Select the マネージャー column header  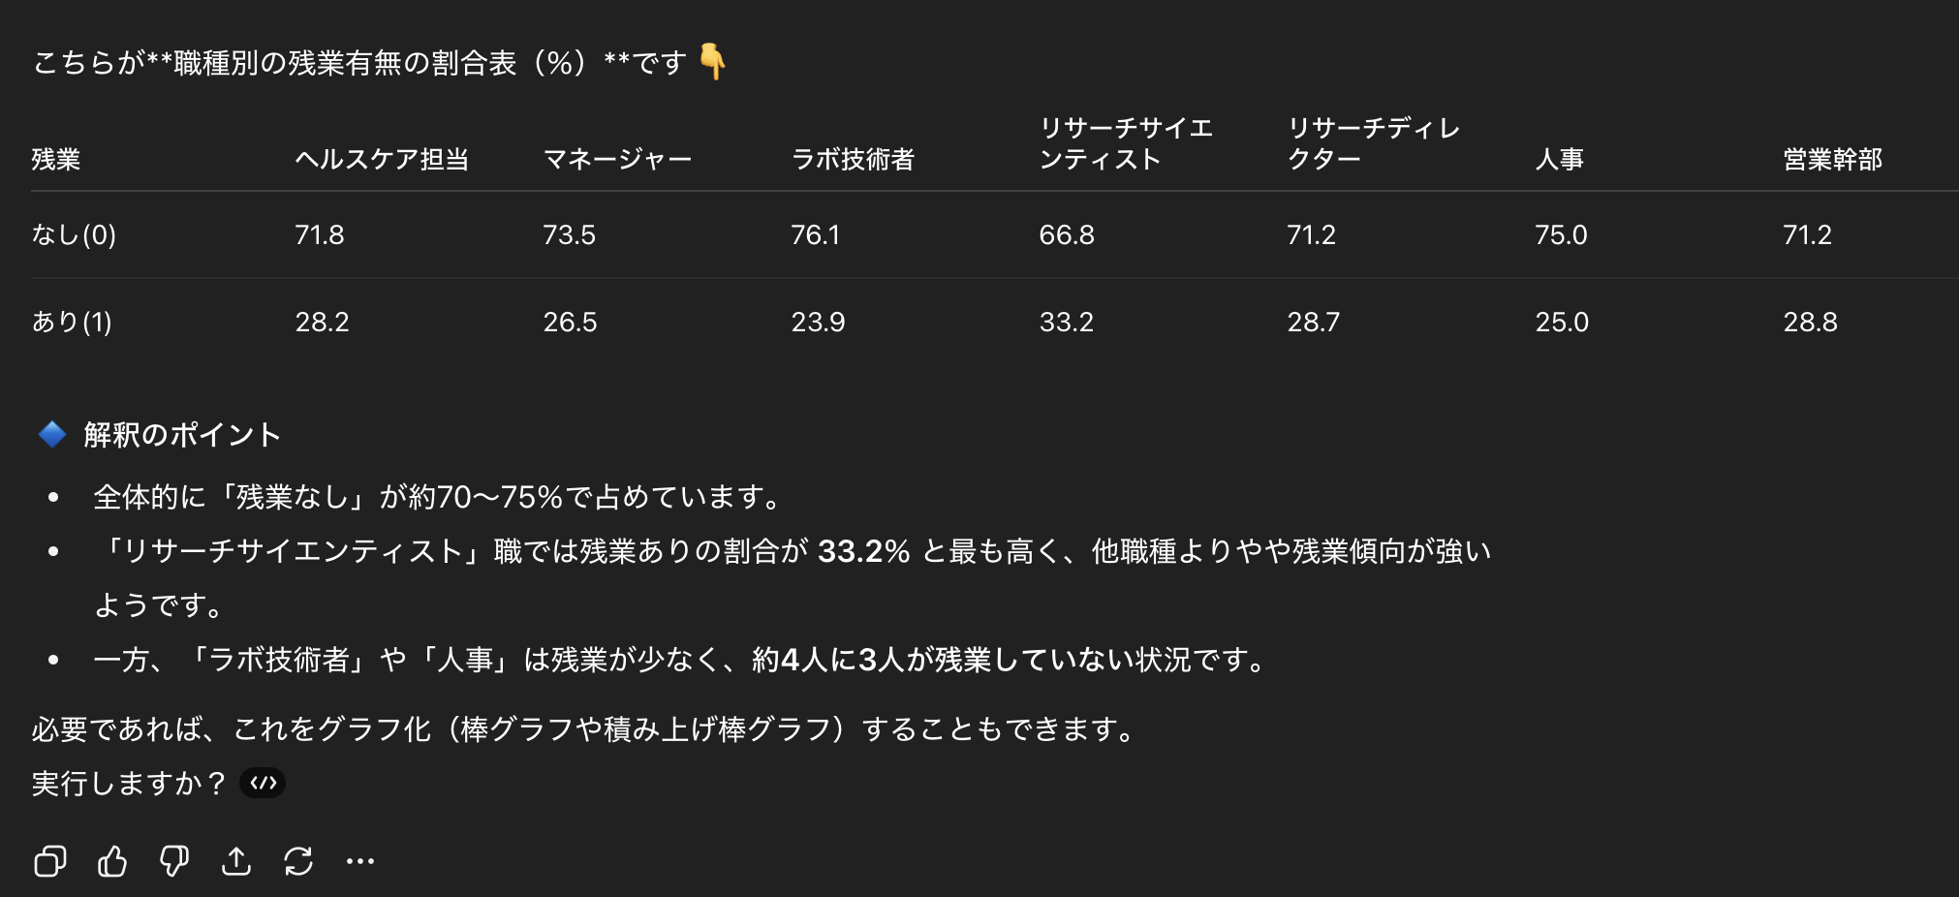tap(618, 160)
